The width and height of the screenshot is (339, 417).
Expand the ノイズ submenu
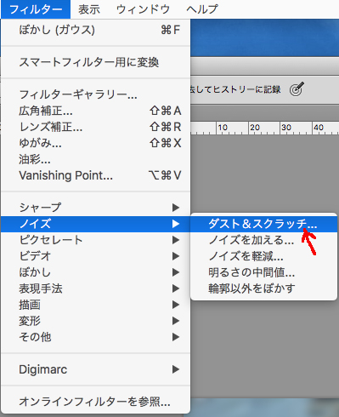pos(95,224)
